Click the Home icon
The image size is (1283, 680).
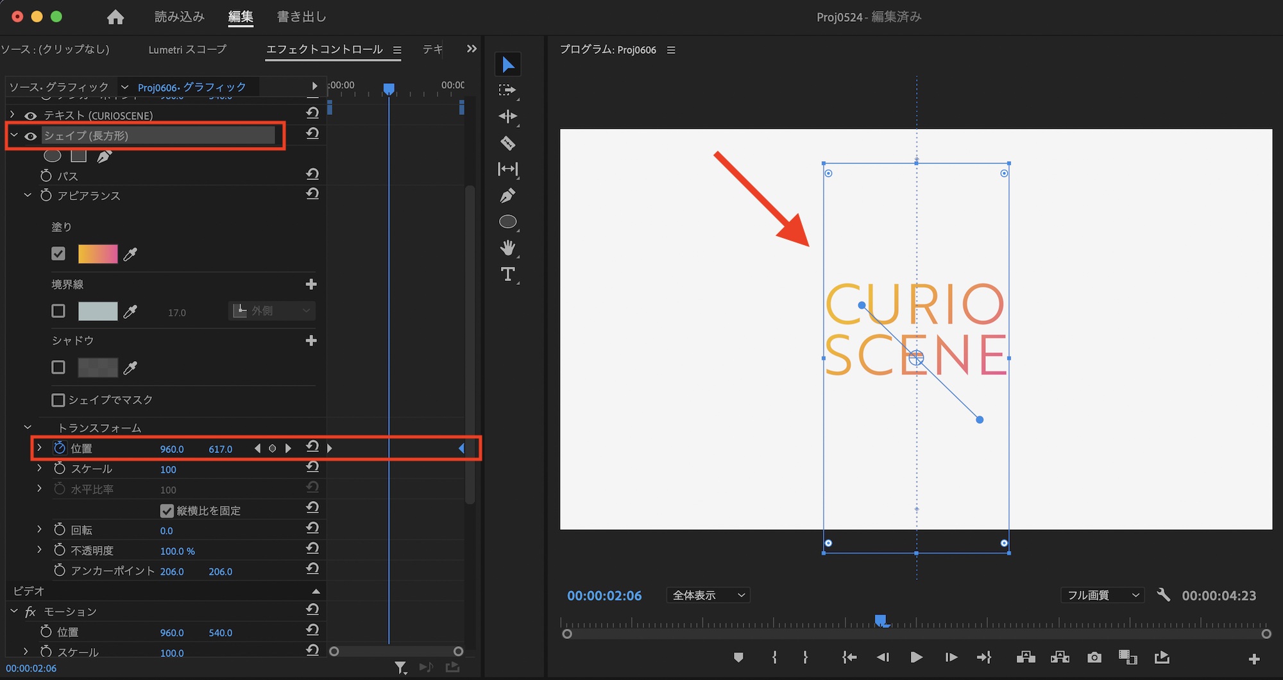[x=115, y=17]
